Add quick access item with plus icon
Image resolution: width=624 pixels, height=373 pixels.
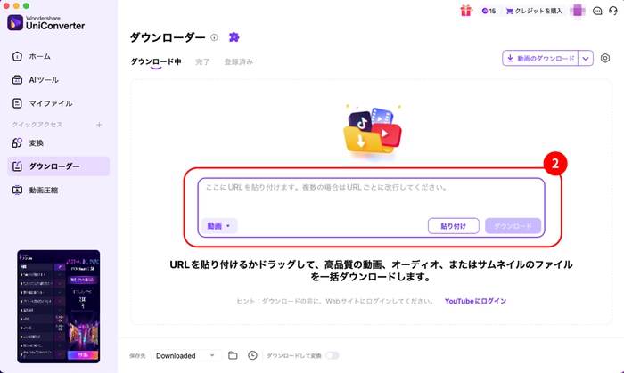pos(99,125)
